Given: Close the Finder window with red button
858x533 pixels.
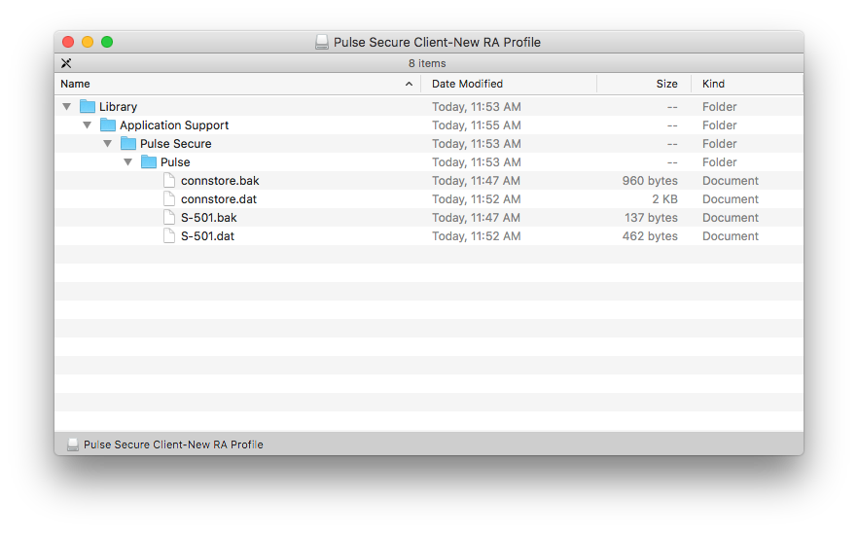Looking at the screenshot, I should point(68,42).
